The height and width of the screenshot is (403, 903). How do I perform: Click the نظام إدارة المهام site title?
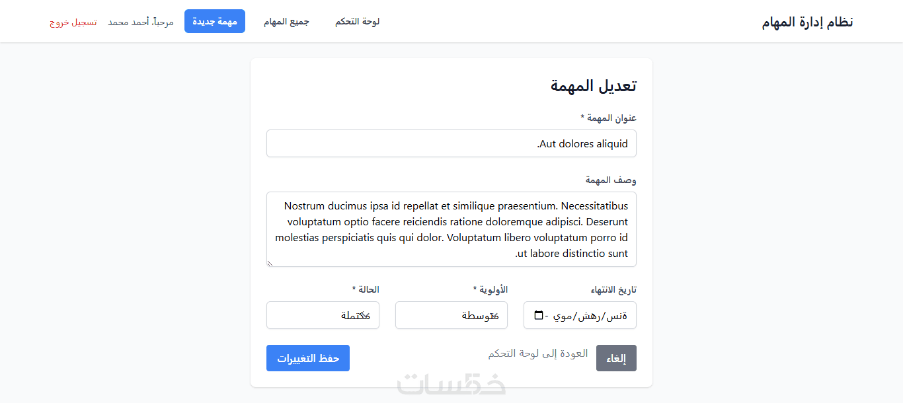coord(807,22)
